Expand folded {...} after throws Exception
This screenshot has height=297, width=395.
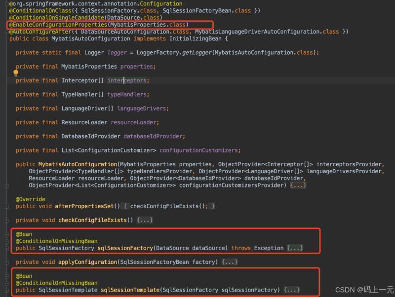tap(295, 248)
